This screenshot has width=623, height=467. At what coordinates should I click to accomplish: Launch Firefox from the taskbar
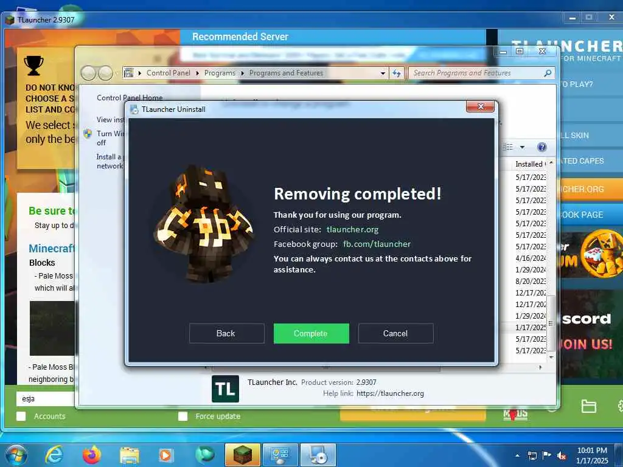pyautogui.click(x=92, y=455)
